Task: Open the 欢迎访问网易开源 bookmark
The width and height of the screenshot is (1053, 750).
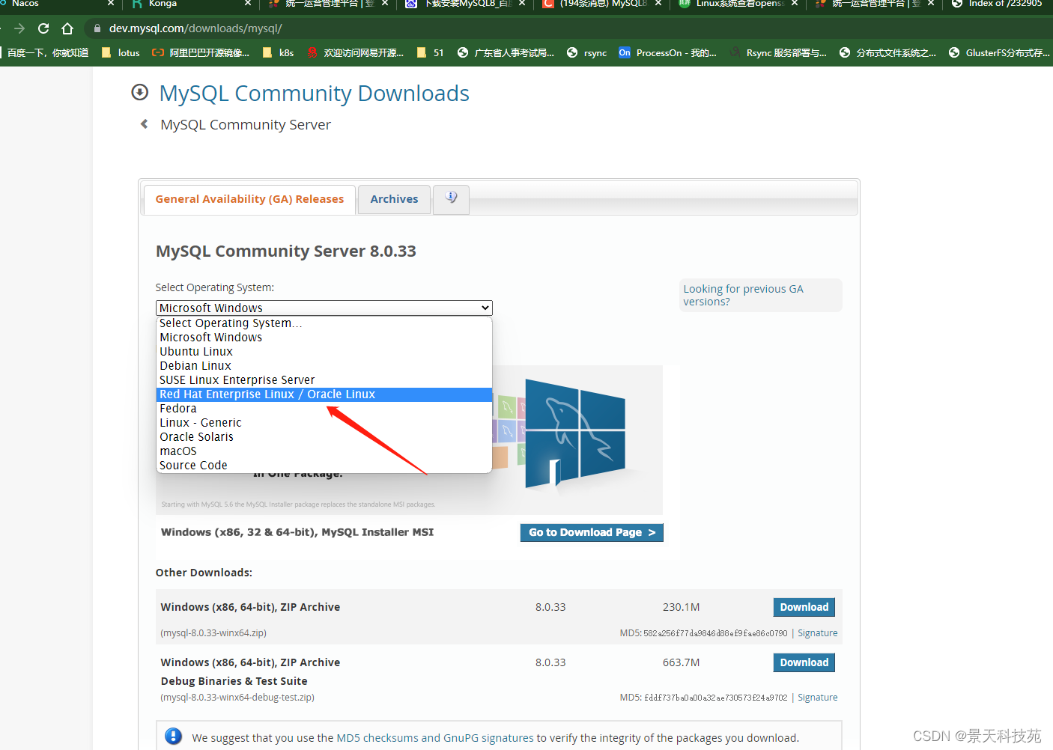Action: click(x=355, y=52)
